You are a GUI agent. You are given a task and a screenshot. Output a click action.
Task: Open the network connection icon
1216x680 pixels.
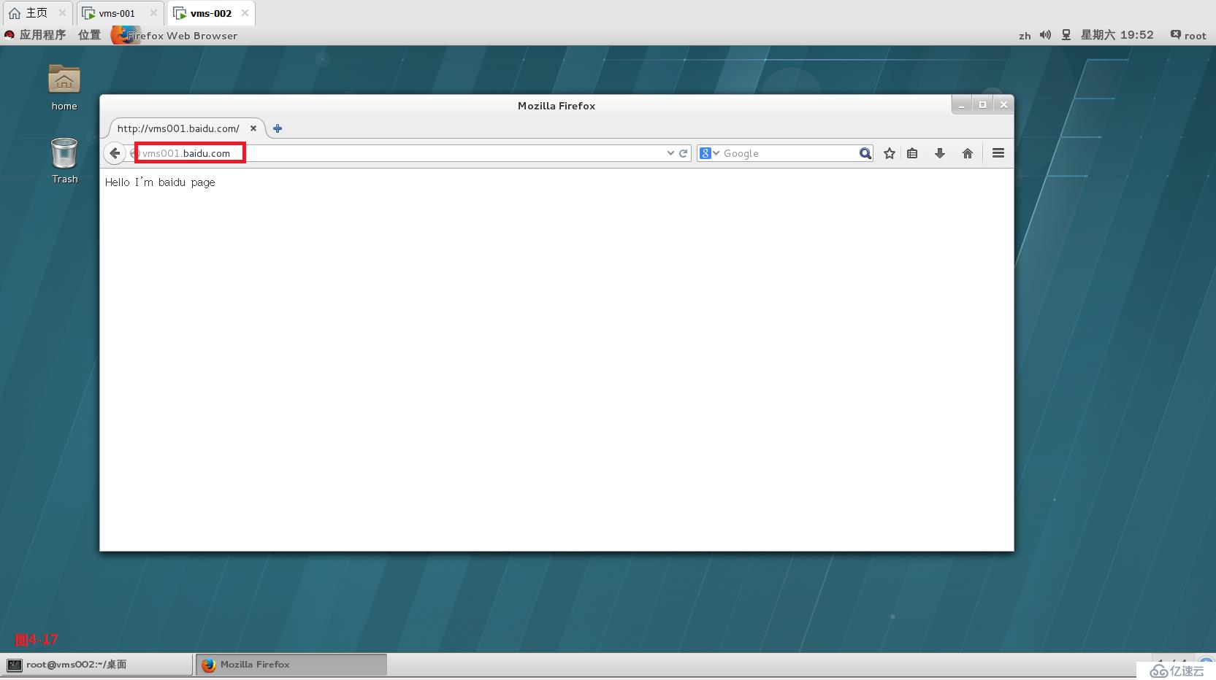tap(1066, 35)
